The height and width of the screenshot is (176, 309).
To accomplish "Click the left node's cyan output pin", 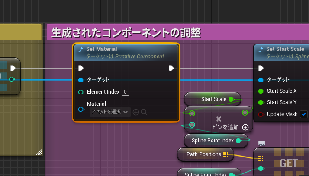I will coord(12,79).
